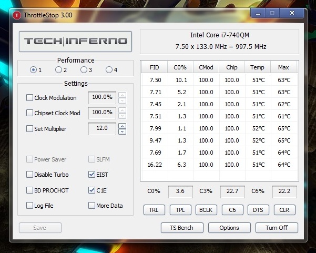Click the Clock Modulation 100.0% field
Viewport: 316px width, 253px height.
click(102, 98)
